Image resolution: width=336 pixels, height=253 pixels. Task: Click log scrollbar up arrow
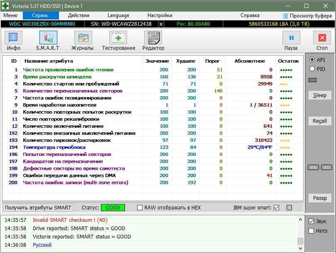300,219
